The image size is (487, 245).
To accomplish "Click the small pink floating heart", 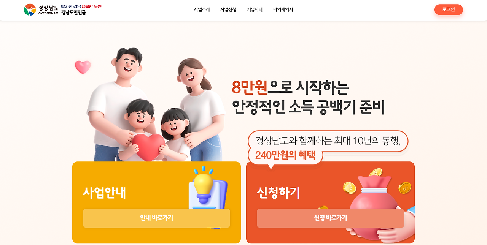I will pyautogui.click(x=83, y=67).
